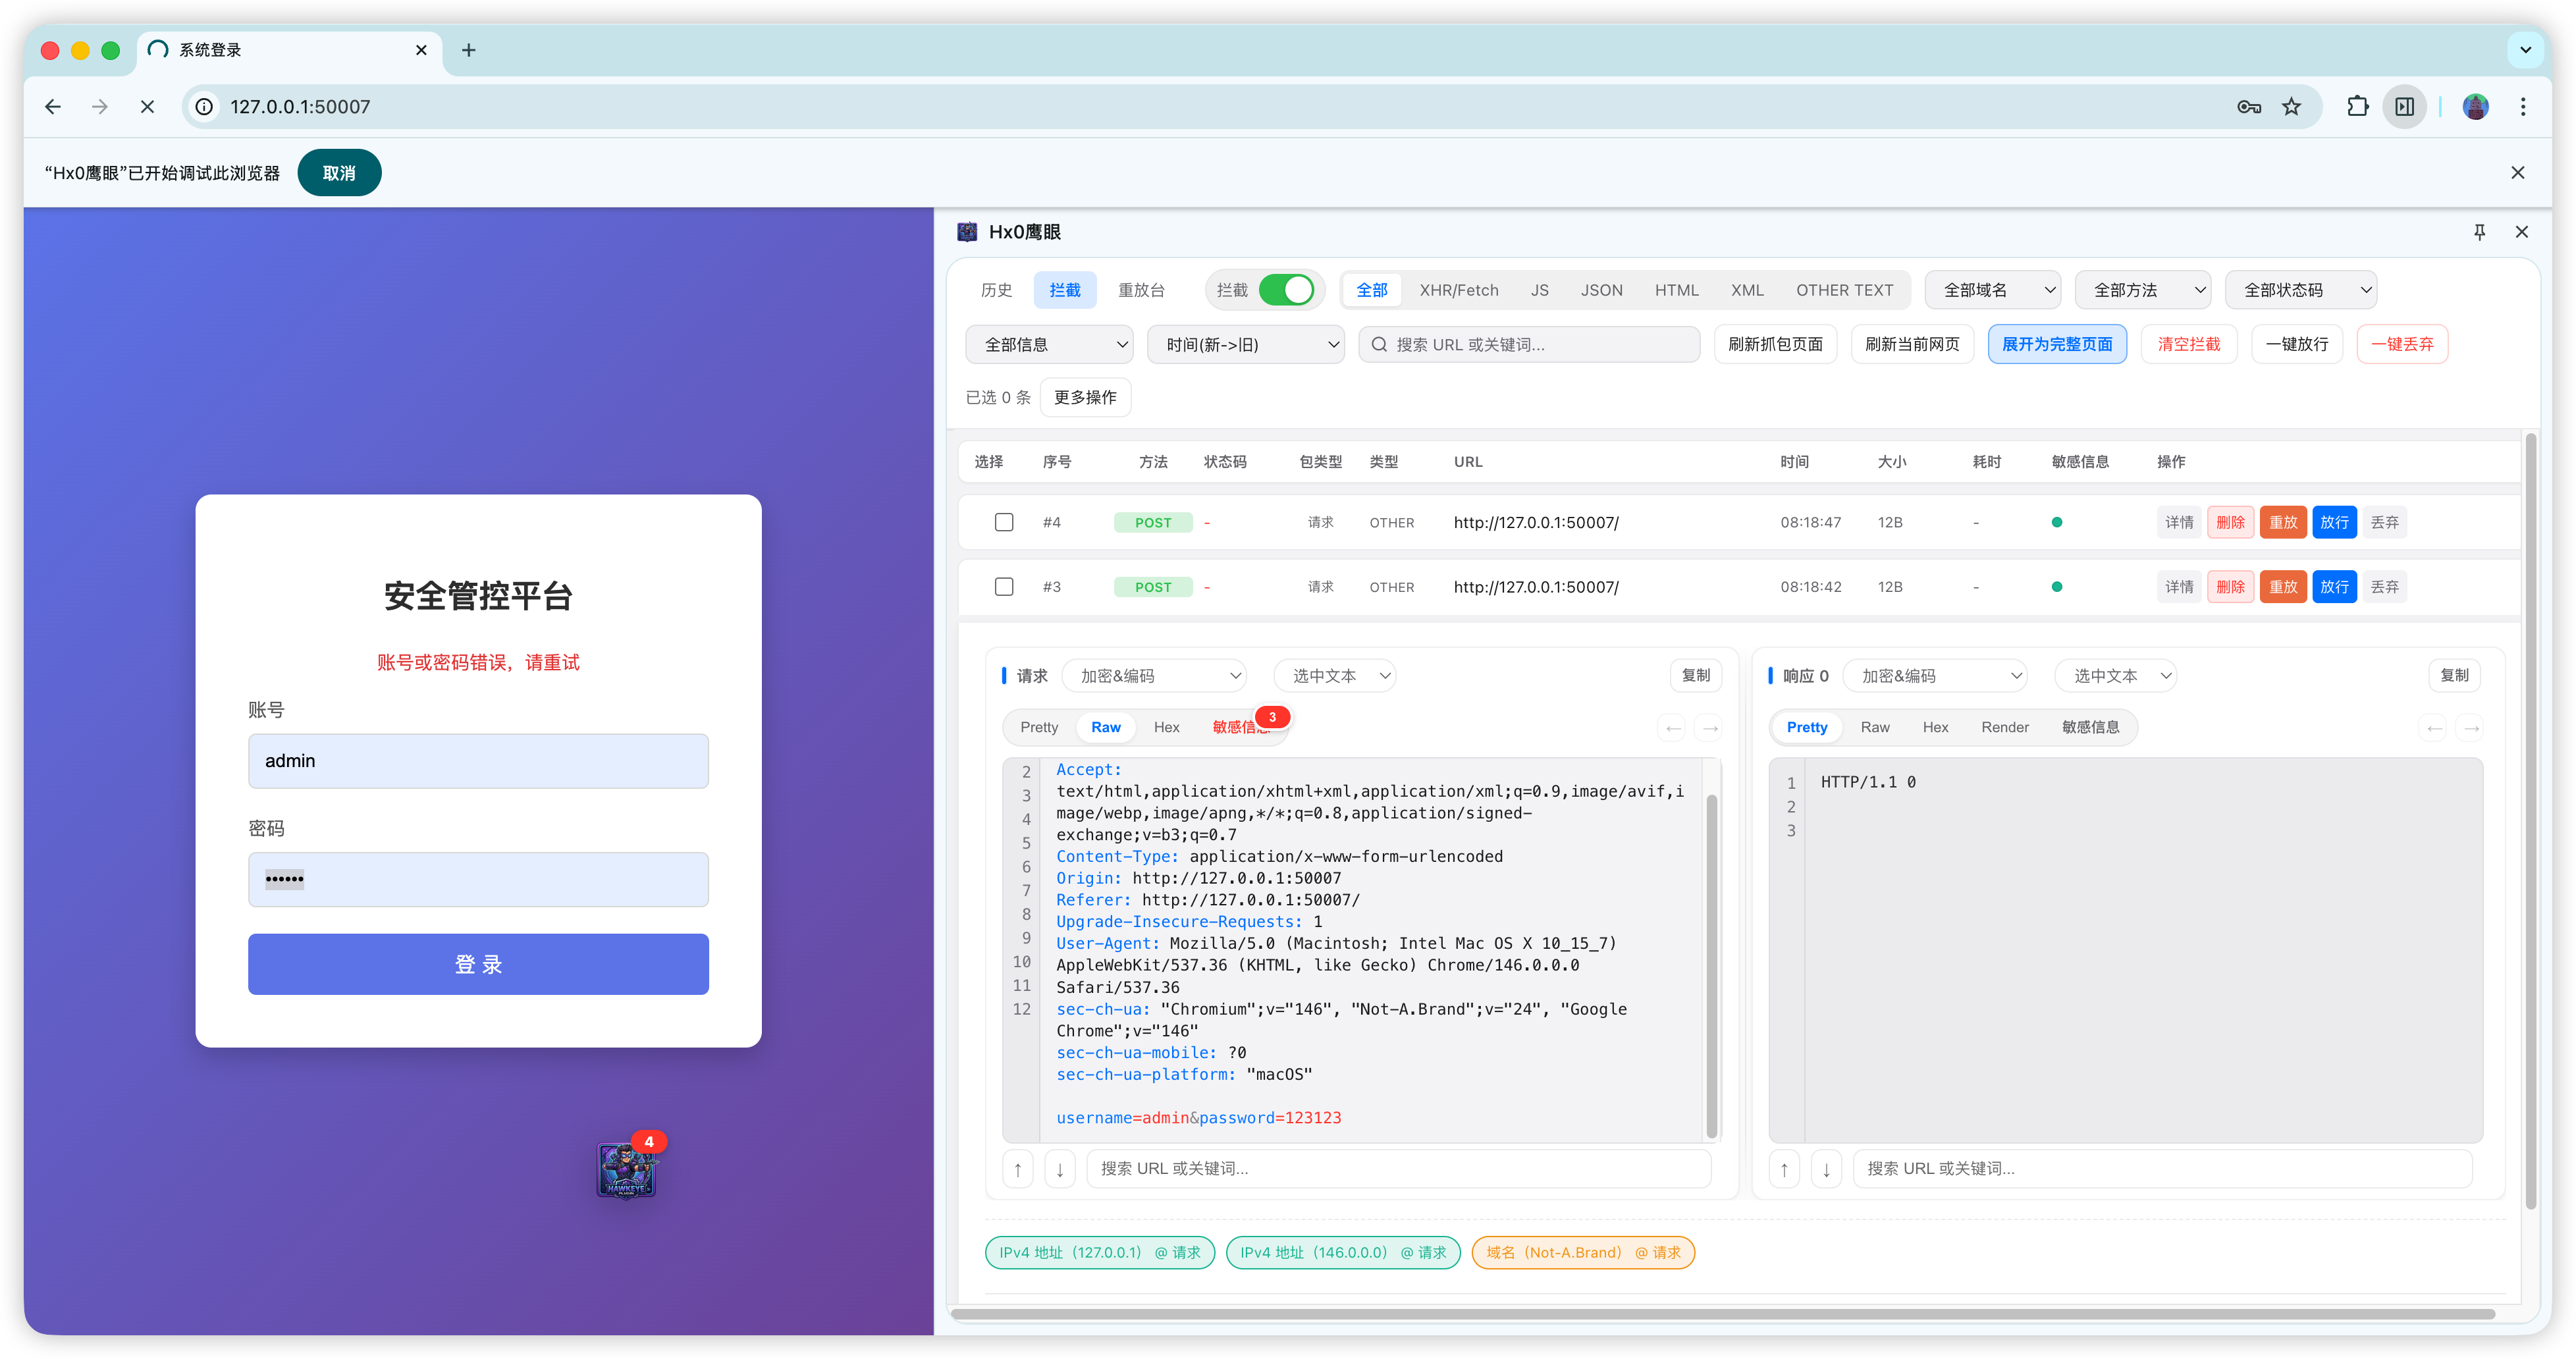Screen dimensions: 2576x1359
Task: Click the down arrow in request search
Action: click(1059, 1169)
